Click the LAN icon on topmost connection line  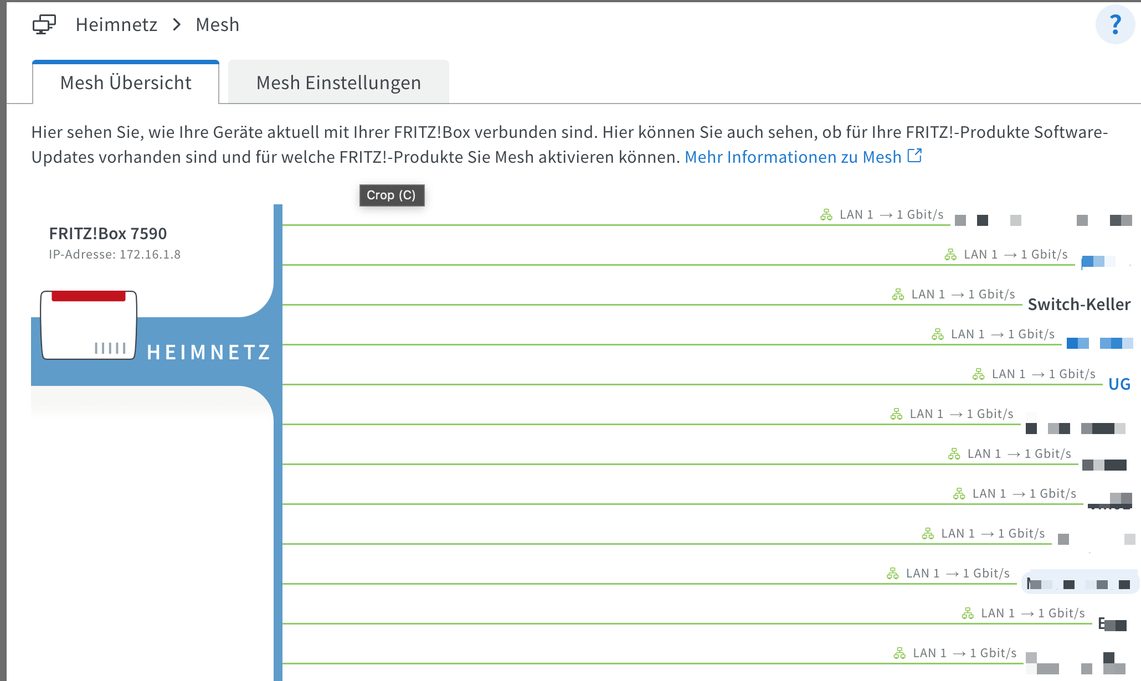pos(826,215)
